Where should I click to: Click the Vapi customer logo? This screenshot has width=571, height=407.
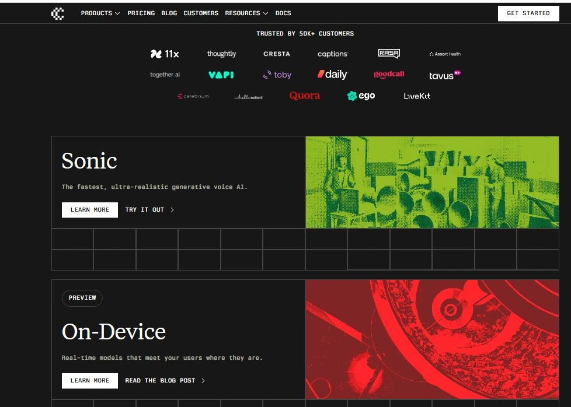point(221,75)
